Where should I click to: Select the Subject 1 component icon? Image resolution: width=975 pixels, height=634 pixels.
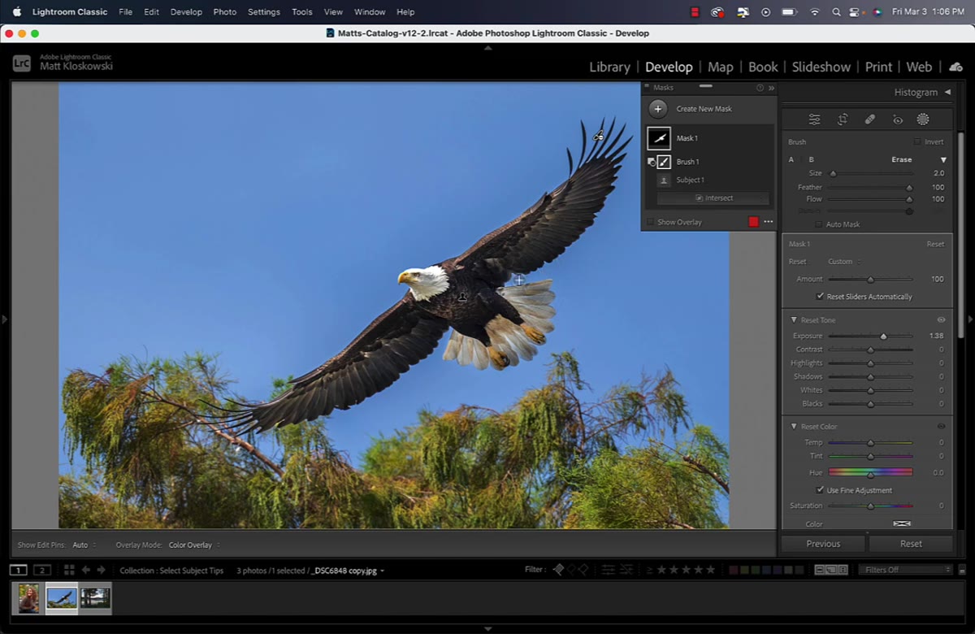click(664, 180)
